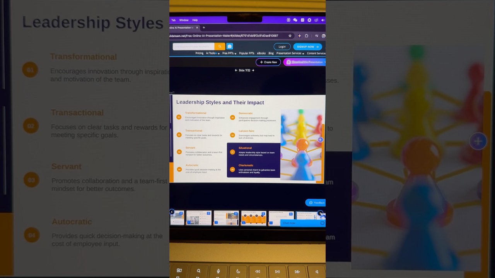Open the Content Services navigation link

(316, 53)
